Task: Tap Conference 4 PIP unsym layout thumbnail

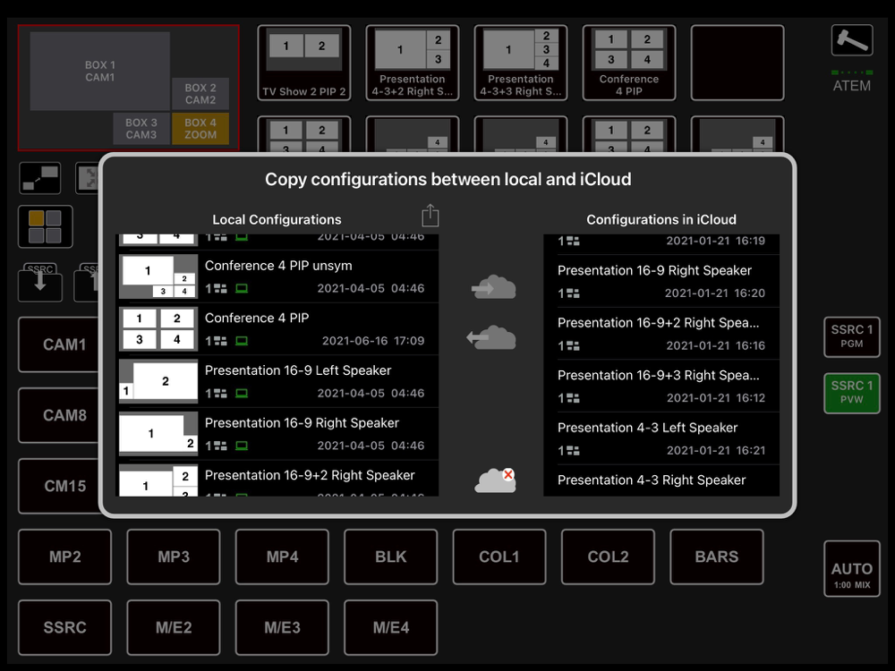Action: coord(158,276)
